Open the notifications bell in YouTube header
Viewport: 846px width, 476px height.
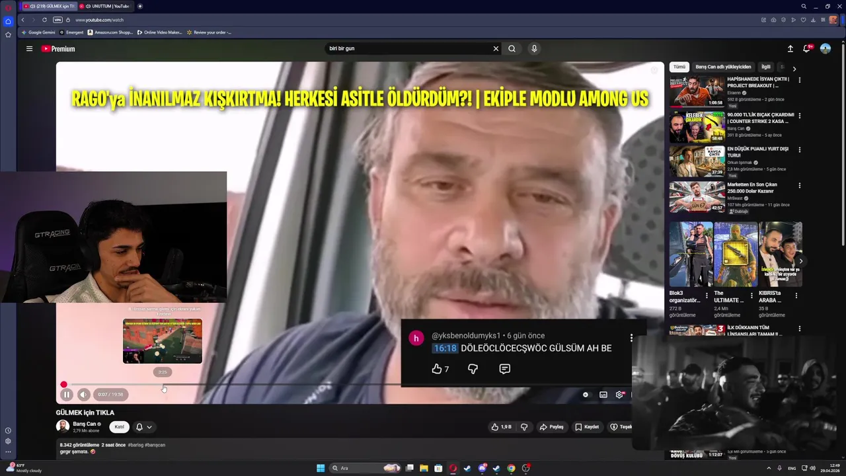[x=807, y=48]
